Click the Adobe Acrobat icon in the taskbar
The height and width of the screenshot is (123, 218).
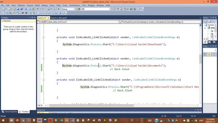pyautogui.click(x=50, y=120)
